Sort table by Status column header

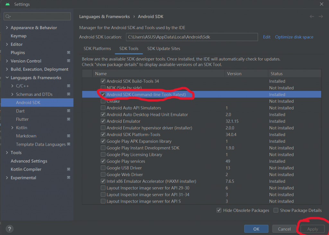[x=295, y=74]
